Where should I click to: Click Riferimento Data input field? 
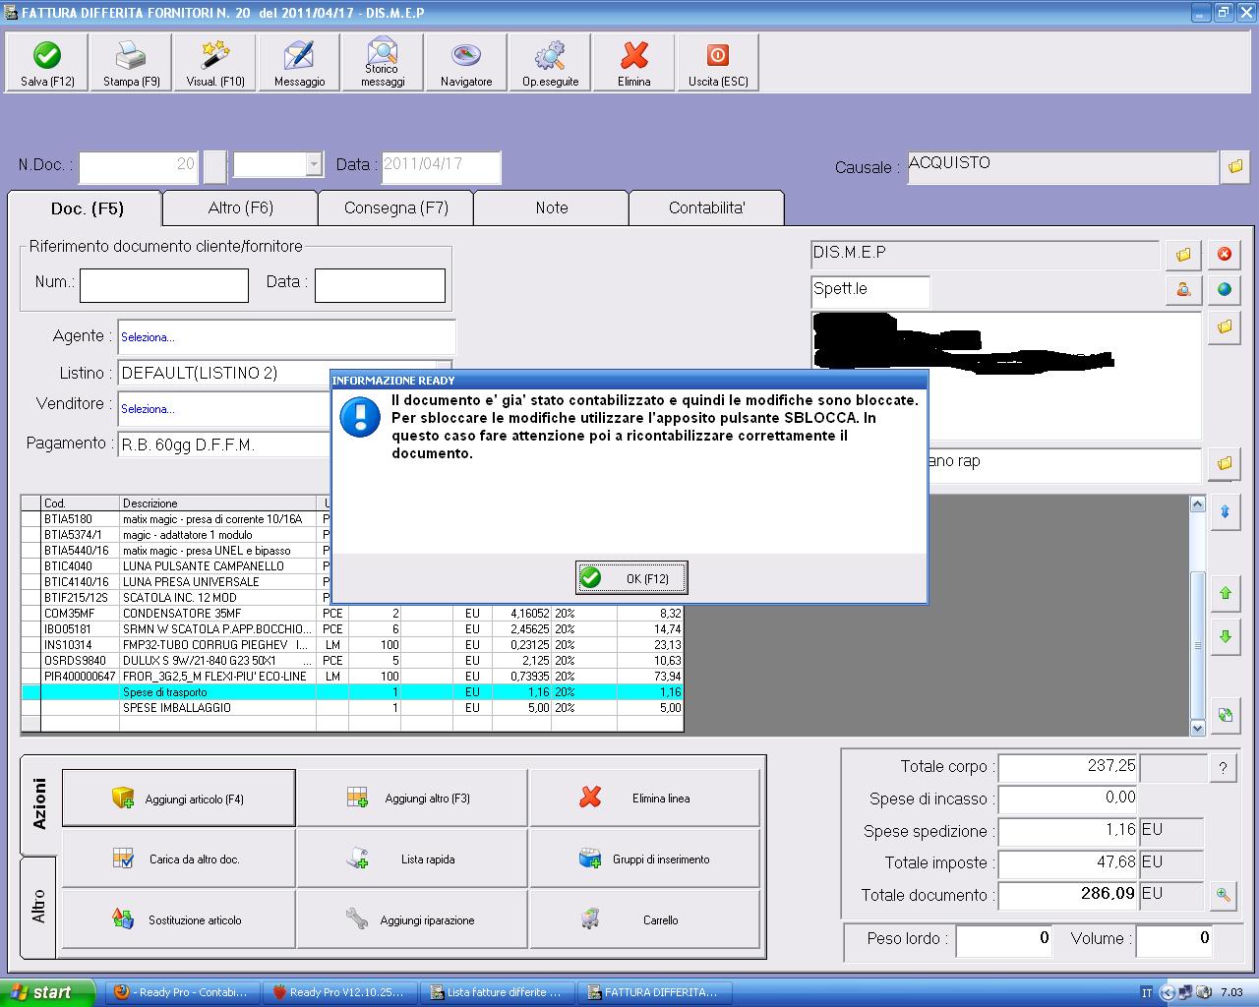[380, 285]
